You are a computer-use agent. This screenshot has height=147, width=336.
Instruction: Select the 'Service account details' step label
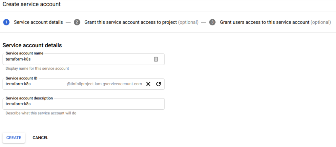pos(38,22)
